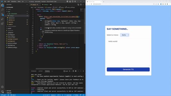Open favicon.ico in the Explorer

11,18
